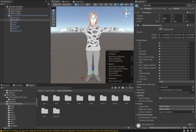This screenshot has height=132, width=196.
Task: Toggle the Scale constrained proportions link icon
Action: click(157, 21)
